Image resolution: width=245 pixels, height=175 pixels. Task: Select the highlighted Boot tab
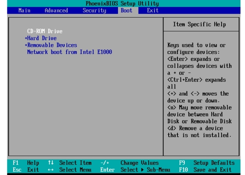(x=126, y=10)
